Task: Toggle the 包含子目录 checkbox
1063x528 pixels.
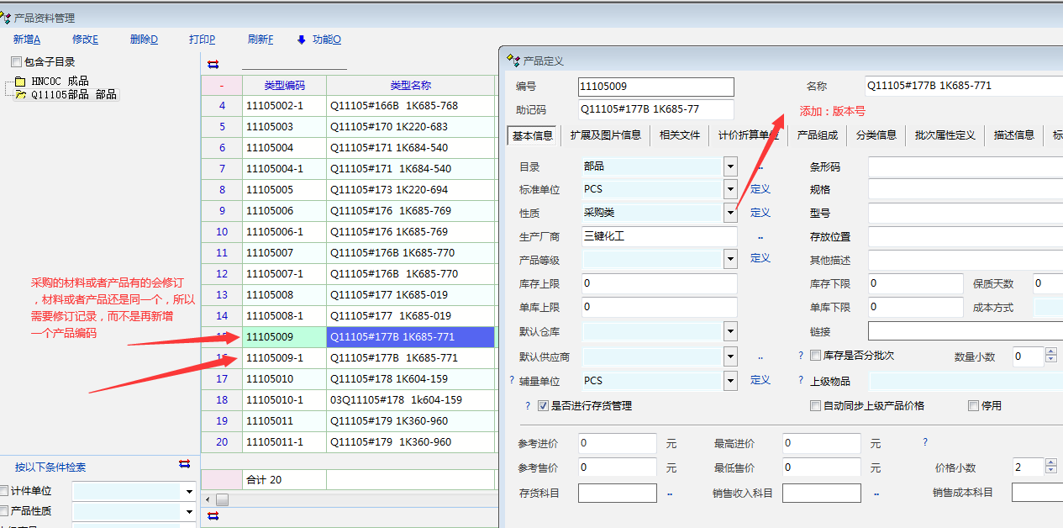Action: tap(16, 62)
